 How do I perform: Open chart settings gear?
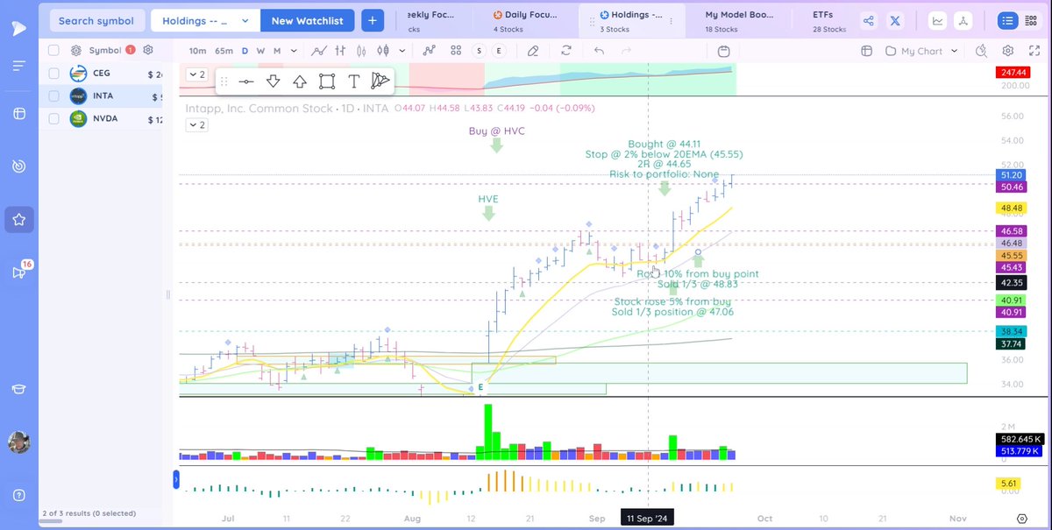[x=1006, y=50]
